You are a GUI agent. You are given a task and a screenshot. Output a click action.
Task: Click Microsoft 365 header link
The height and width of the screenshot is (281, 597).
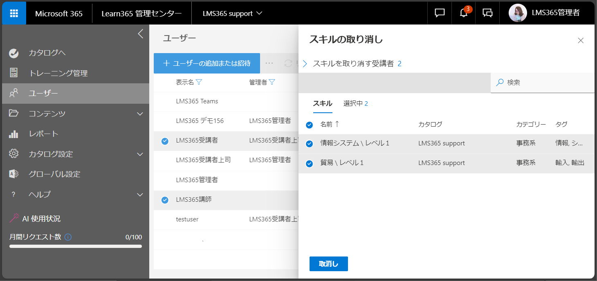(59, 13)
